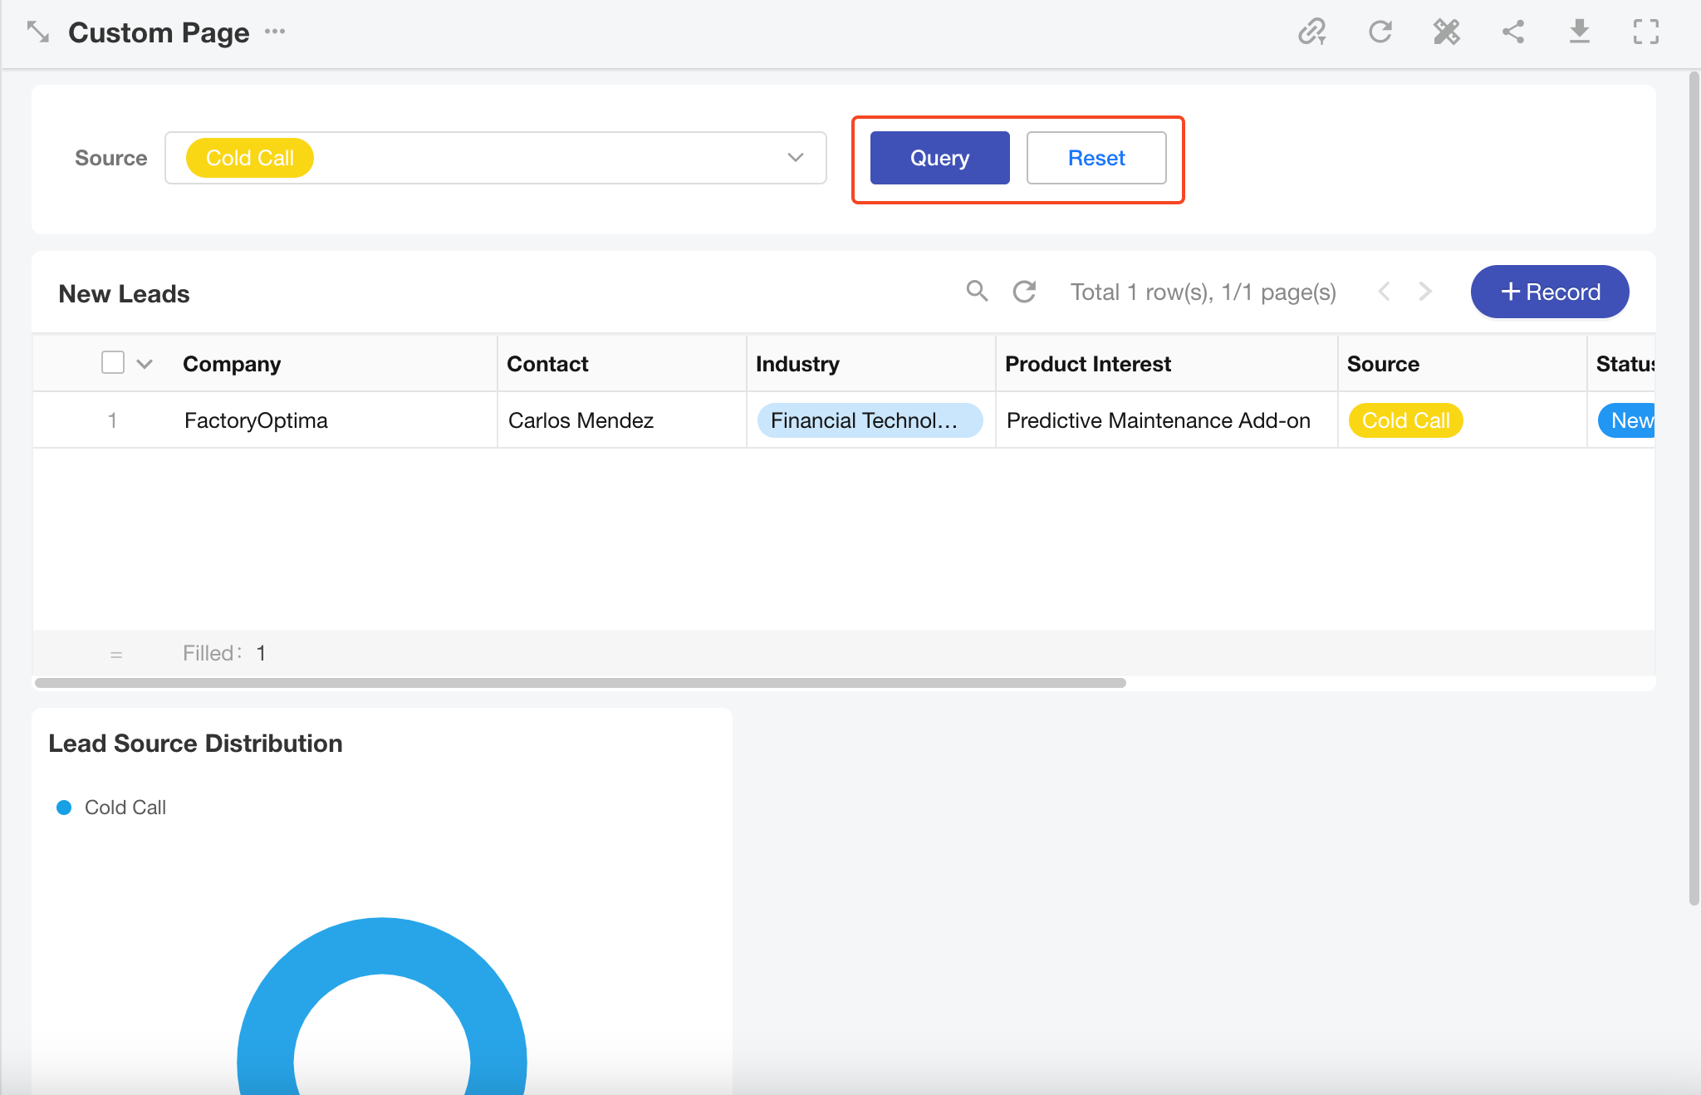Open search in the New Leads table

click(977, 291)
